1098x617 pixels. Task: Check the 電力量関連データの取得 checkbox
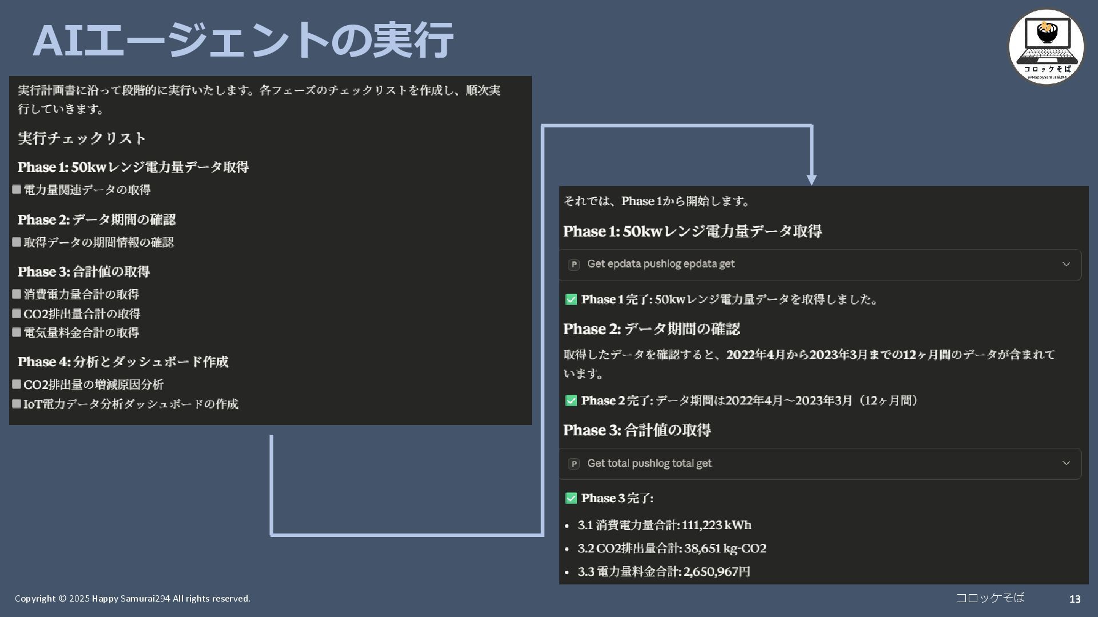(x=17, y=190)
